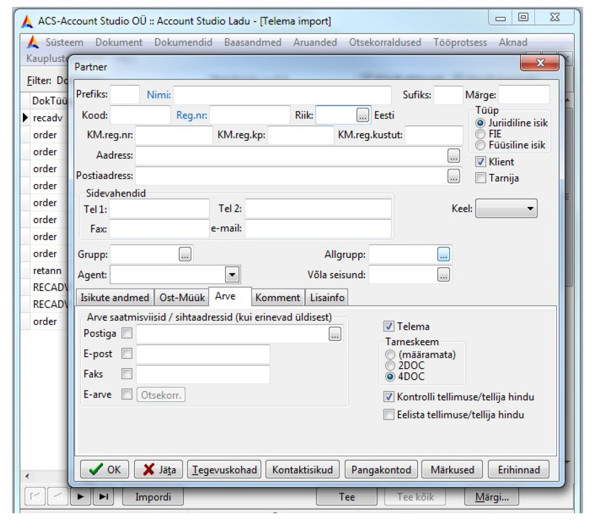The height and width of the screenshot is (520, 593).
Task: Click the Impordi button
Action: (153, 497)
